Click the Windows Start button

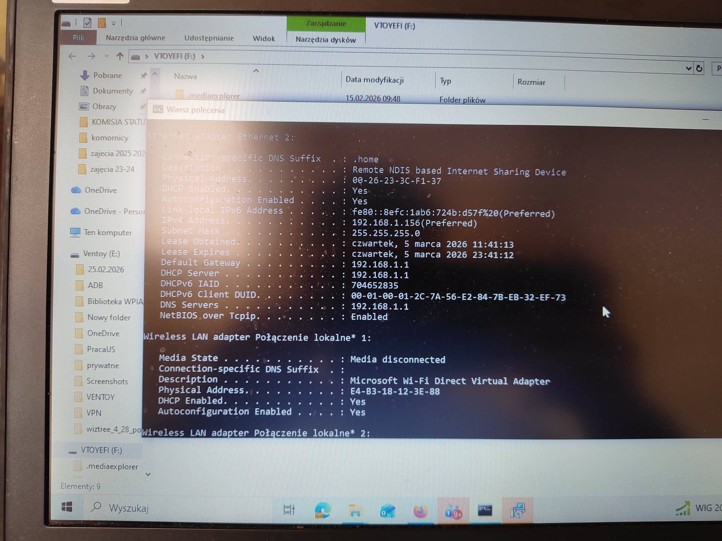coord(67,507)
